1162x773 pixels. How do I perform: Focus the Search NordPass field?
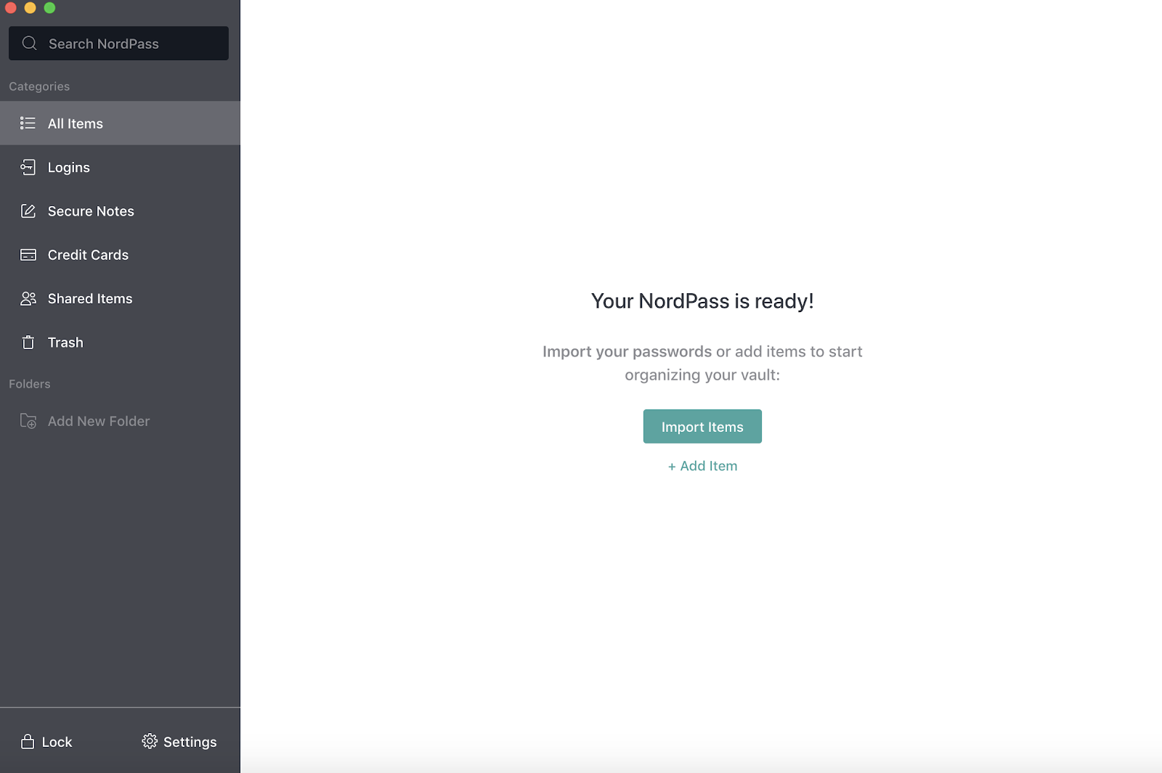[118, 44]
